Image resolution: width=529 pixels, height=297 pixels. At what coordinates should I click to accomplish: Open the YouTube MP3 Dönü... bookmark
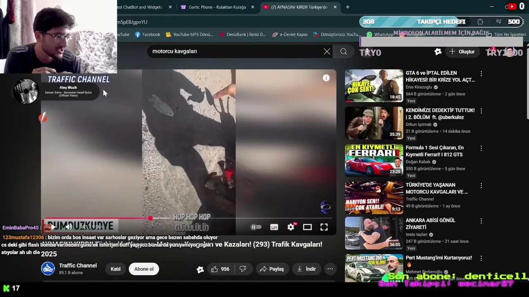pyautogui.click(x=189, y=35)
